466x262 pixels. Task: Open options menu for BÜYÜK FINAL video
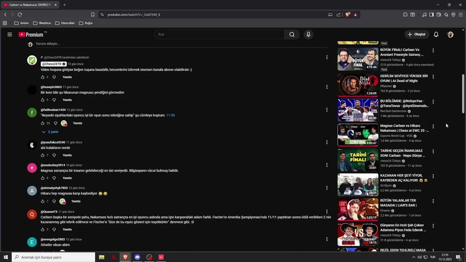point(433,51)
